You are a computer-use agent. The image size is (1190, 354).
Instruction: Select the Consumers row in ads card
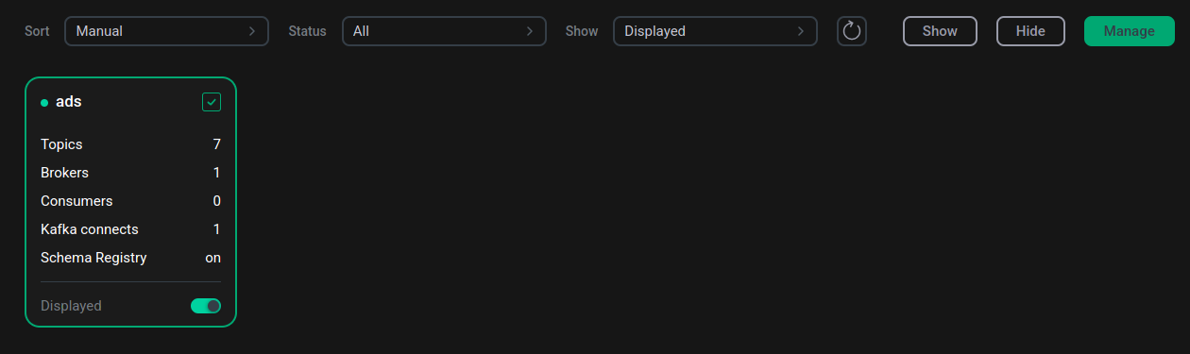[x=130, y=201]
